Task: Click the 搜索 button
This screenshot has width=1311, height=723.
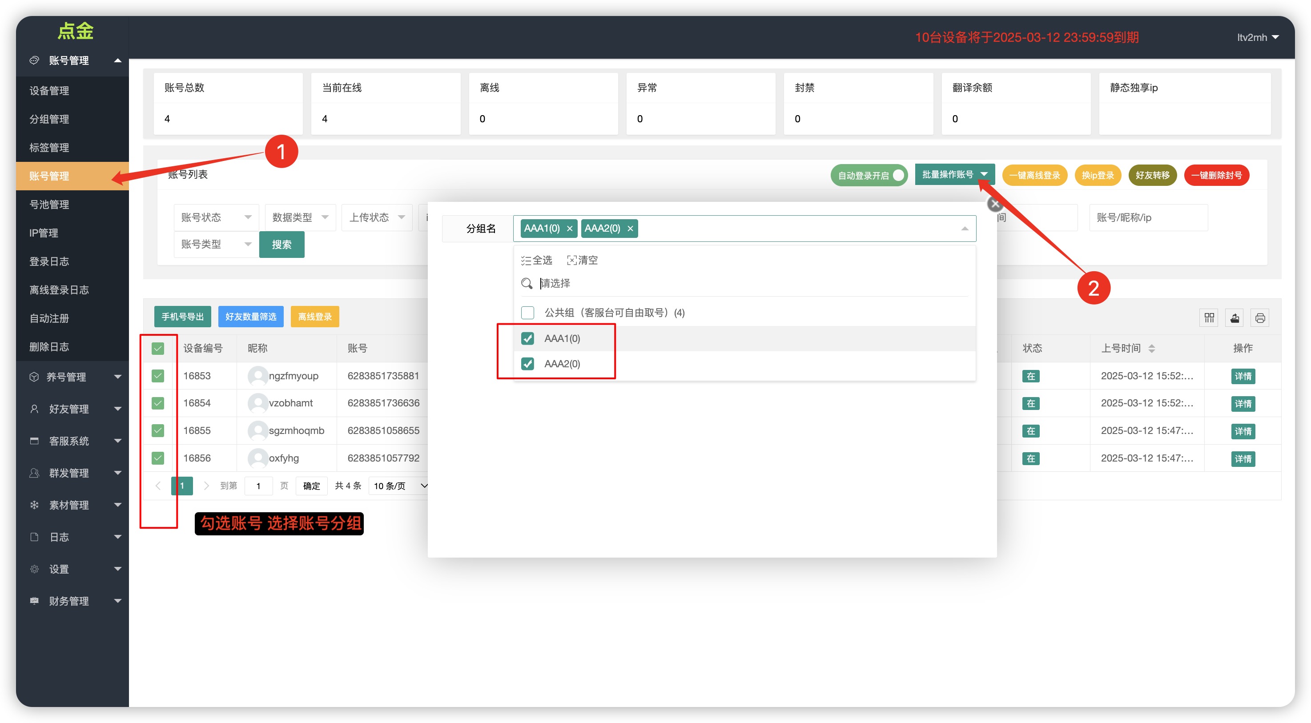Action: click(x=282, y=245)
